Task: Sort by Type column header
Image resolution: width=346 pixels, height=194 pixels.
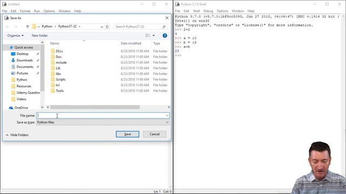Action: (x=157, y=43)
